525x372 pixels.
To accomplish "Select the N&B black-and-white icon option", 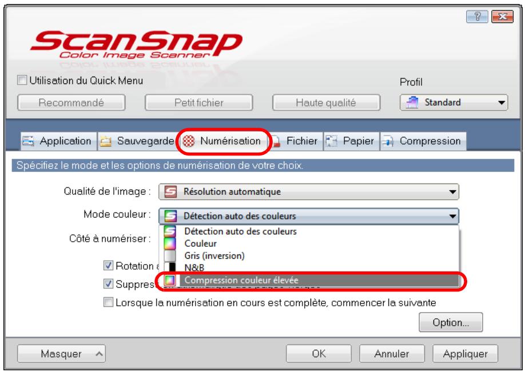I will click(x=170, y=267).
